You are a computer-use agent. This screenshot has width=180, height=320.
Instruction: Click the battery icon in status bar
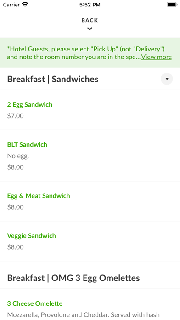click(172, 5)
